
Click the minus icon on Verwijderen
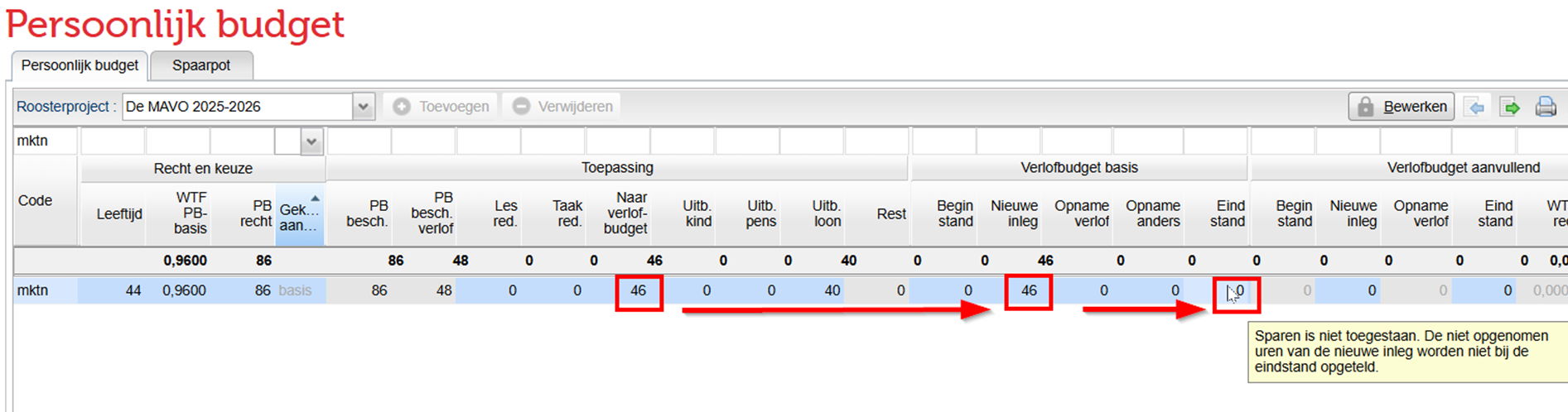(x=521, y=107)
